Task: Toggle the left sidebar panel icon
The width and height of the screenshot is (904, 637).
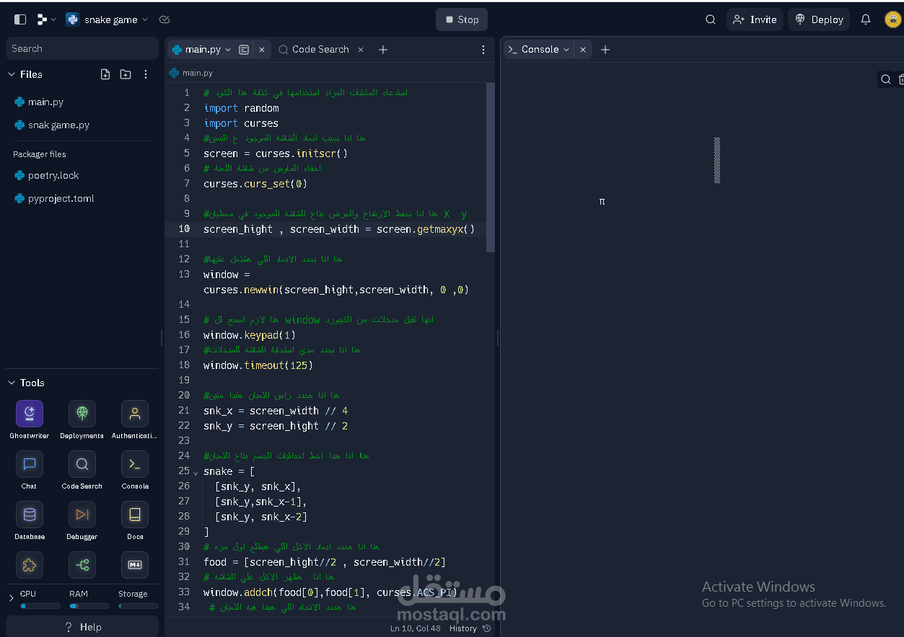Action: click(x=20, y=19)
